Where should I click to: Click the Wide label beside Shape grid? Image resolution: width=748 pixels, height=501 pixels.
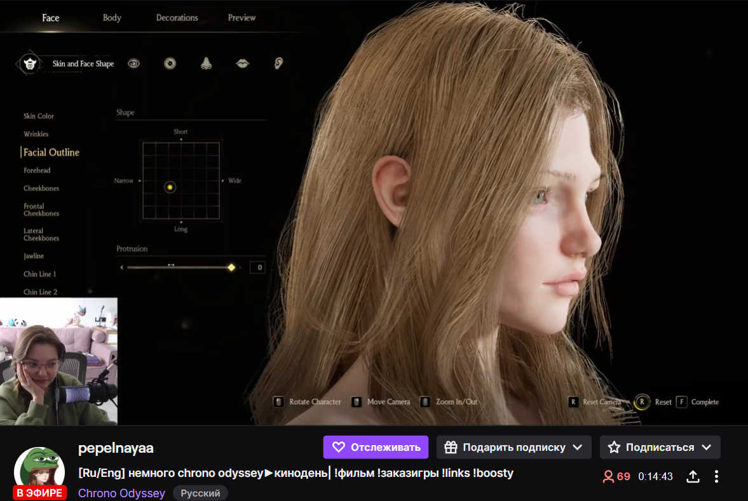point(235,181)
